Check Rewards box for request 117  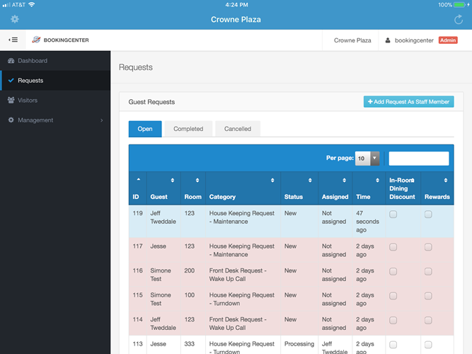click(428, 247)
